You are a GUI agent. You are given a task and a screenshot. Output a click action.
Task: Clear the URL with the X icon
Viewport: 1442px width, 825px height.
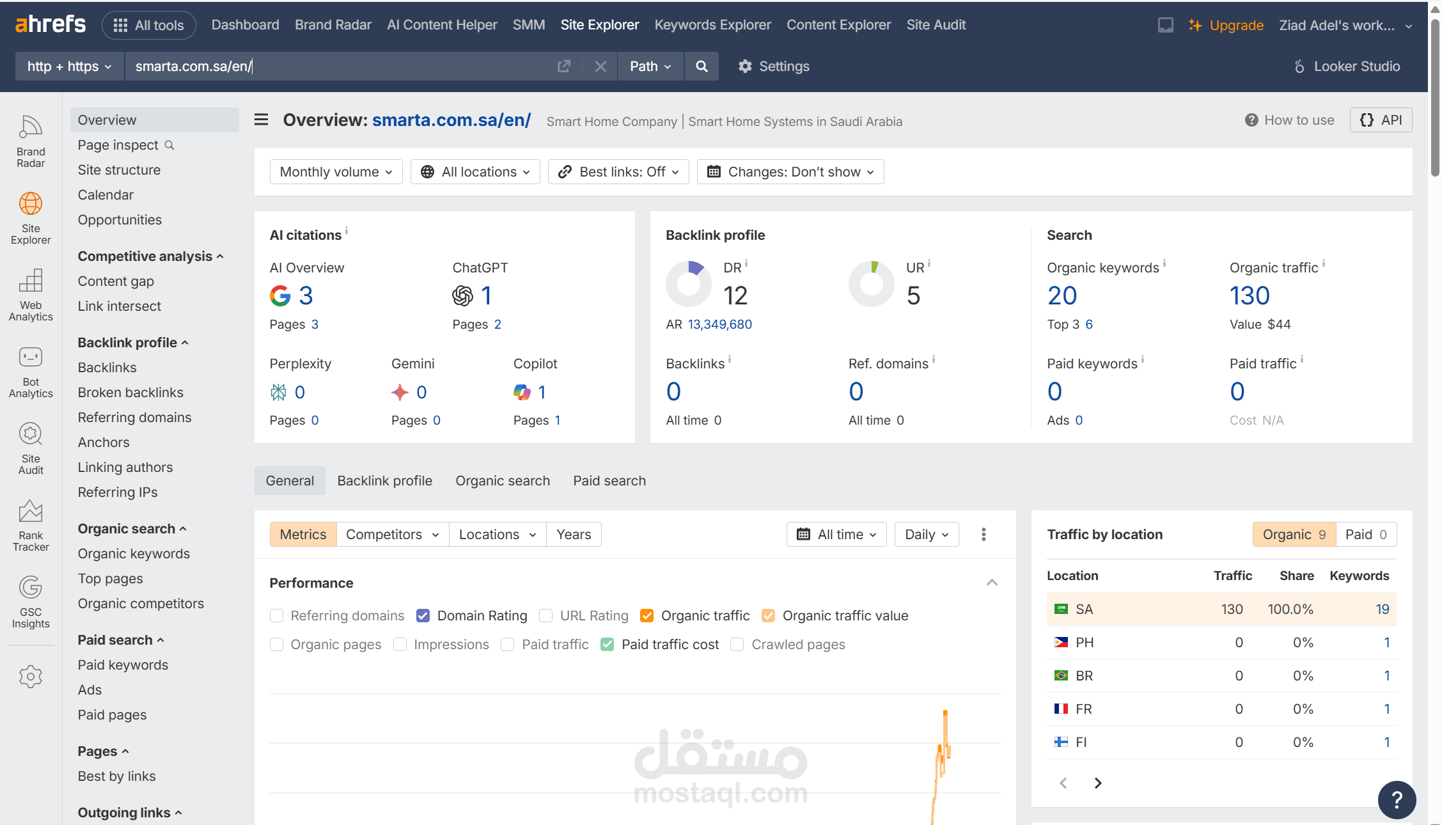tap(600, 67)
